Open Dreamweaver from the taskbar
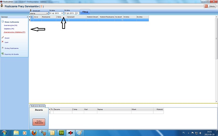 coord(61,133)
